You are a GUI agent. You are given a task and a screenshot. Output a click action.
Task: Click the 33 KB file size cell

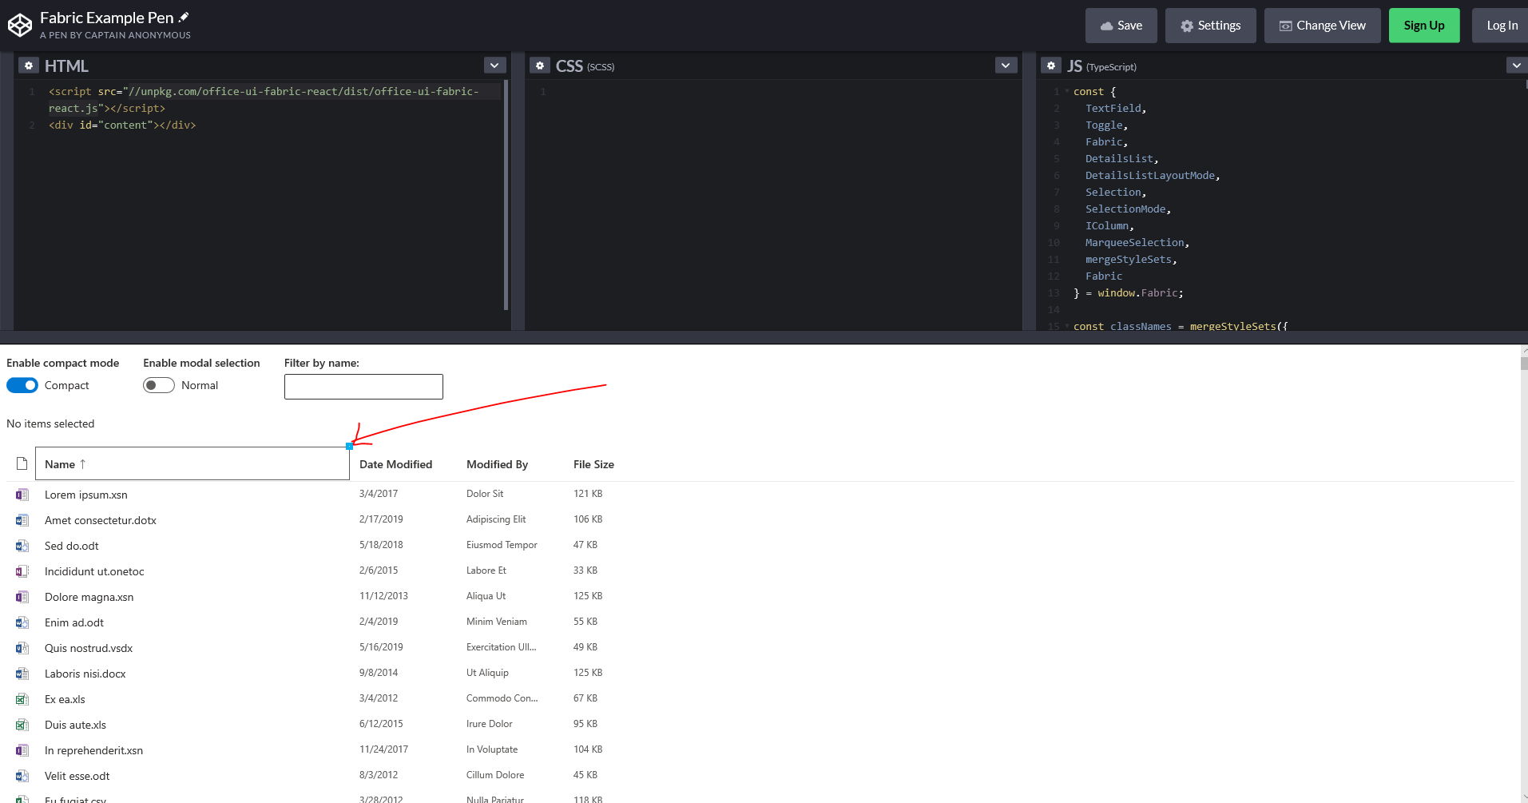[585, 570]
